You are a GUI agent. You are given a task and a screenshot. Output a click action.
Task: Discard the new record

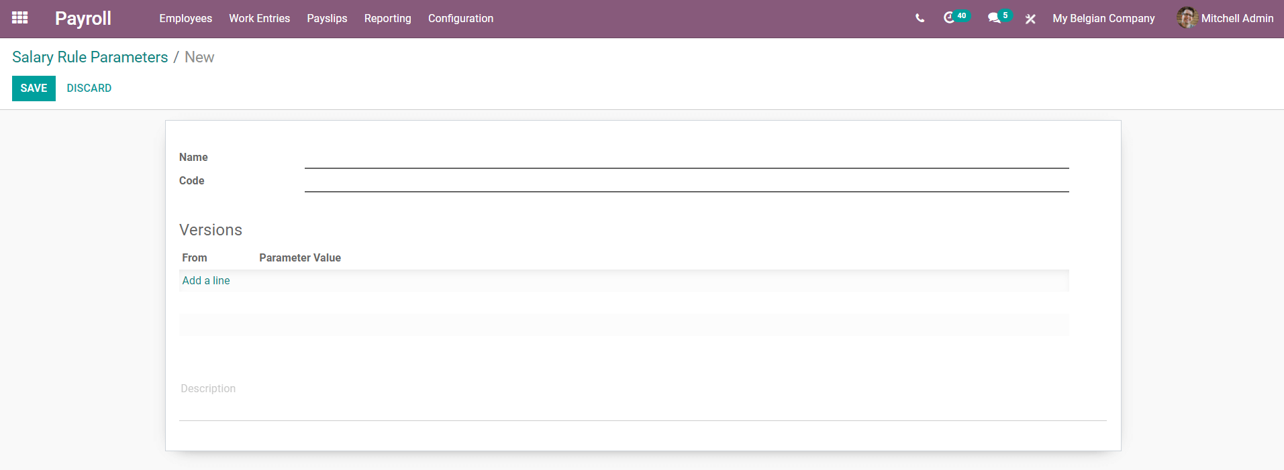[89, 89]
